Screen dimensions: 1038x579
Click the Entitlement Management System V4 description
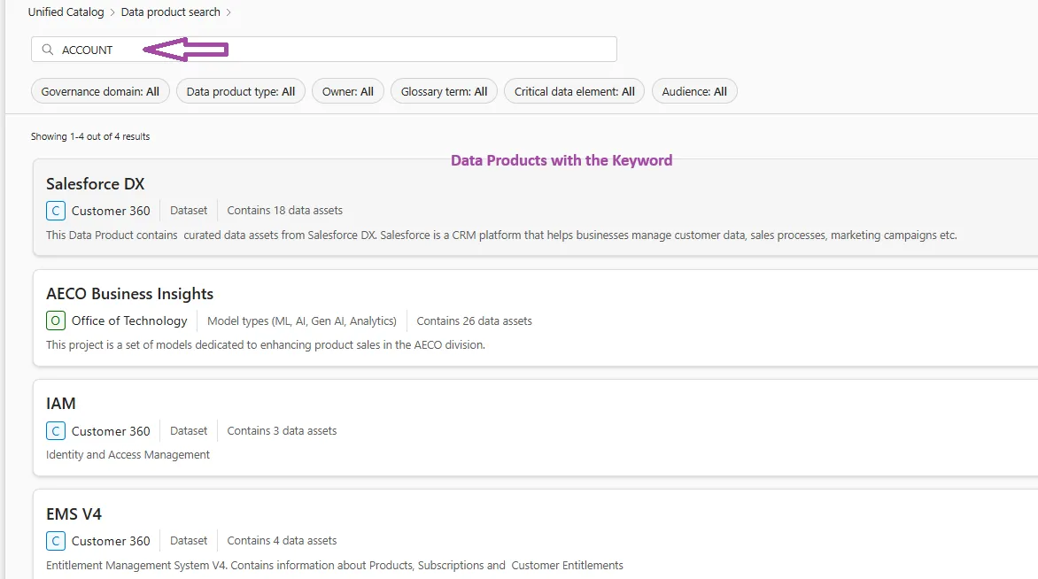(334, 565)
